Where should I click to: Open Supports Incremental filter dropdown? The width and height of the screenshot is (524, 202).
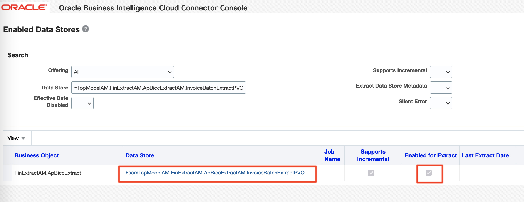[441, 72]
